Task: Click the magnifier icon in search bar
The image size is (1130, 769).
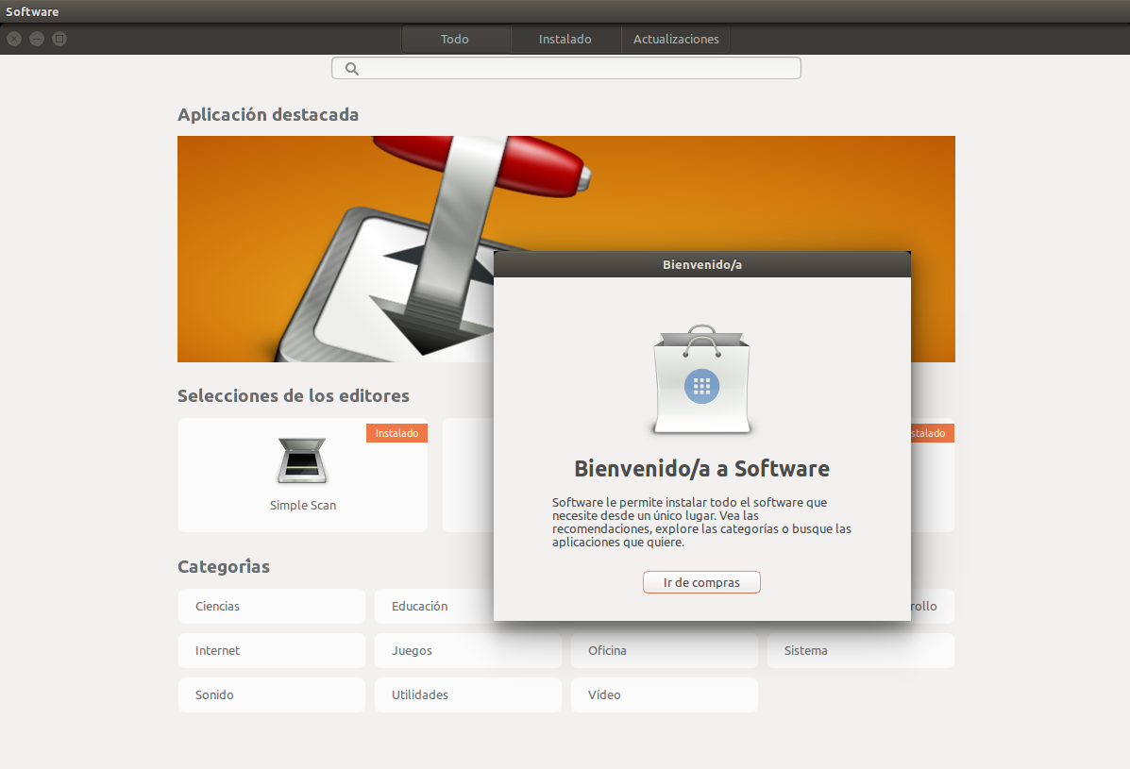Action: coord(352,68)
